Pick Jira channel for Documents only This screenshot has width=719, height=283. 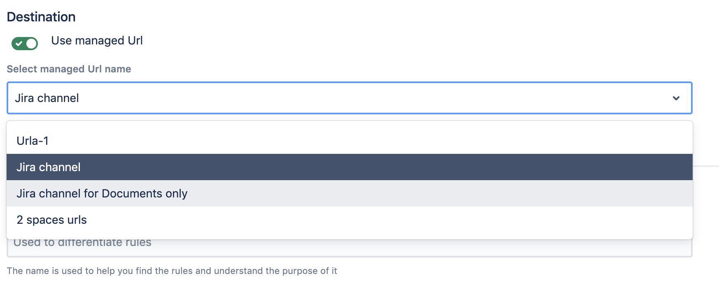(x=102, y=194)
